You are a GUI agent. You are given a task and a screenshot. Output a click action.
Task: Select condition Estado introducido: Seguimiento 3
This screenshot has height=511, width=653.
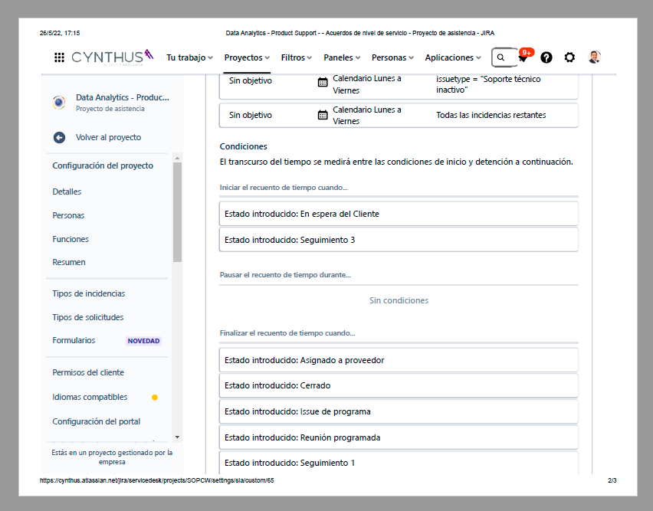tap(399, 240)
